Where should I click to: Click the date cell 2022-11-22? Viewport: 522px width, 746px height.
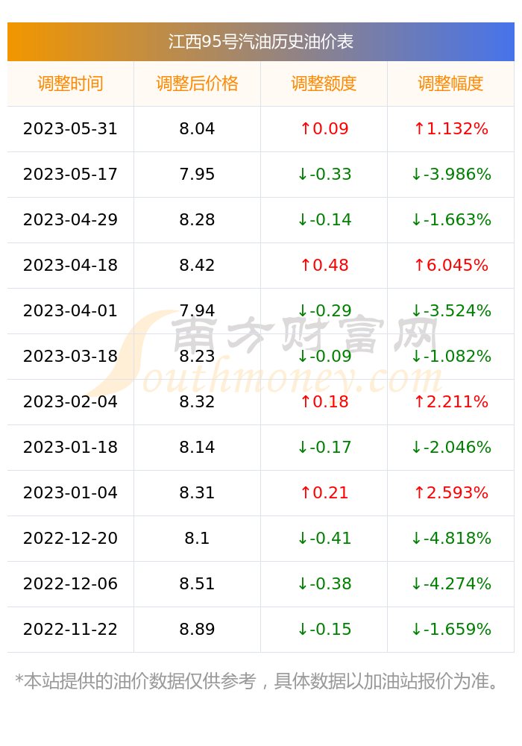click(x=70, y=629)
